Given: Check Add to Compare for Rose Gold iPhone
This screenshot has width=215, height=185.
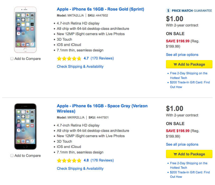Looking at the screenshot, I should (12, 59).
